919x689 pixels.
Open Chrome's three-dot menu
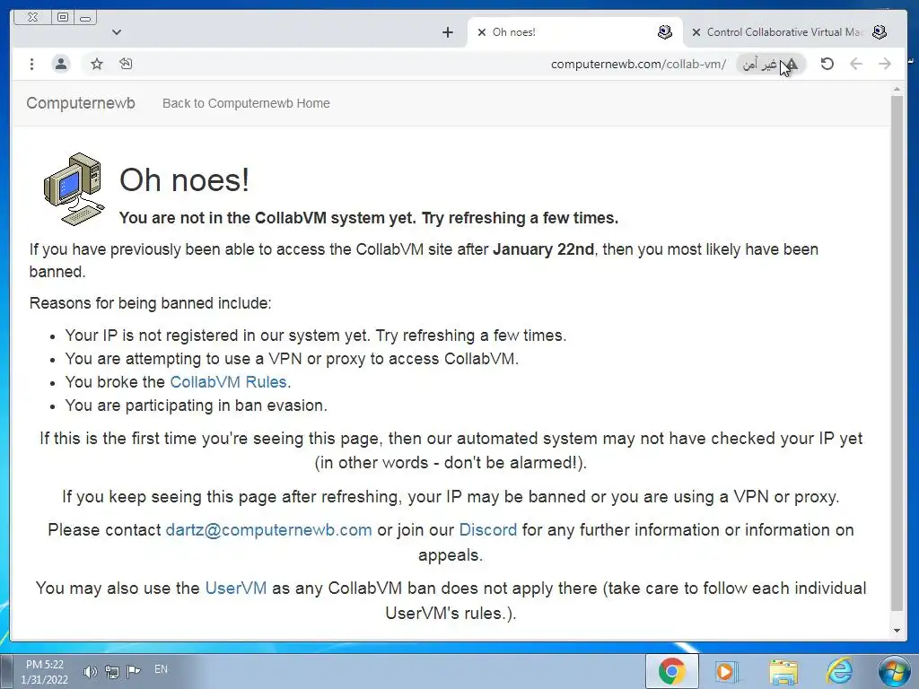[x=31, y=64]
